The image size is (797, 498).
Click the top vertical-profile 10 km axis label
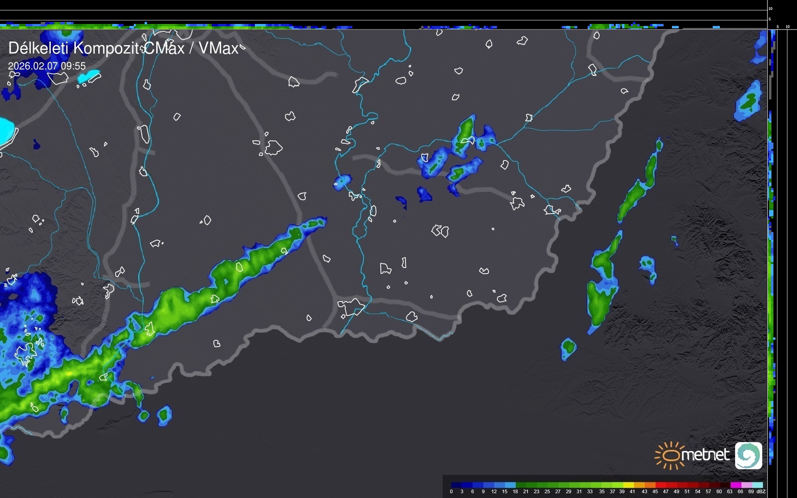pyautogui.click(x=771, y=8)
